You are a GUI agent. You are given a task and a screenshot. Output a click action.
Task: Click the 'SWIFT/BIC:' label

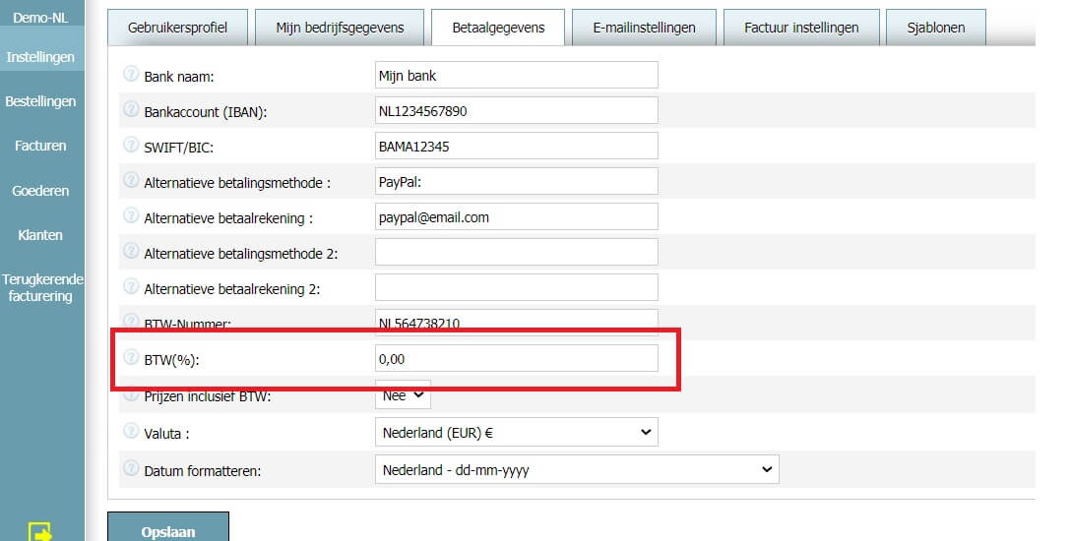tap(179, 149)
